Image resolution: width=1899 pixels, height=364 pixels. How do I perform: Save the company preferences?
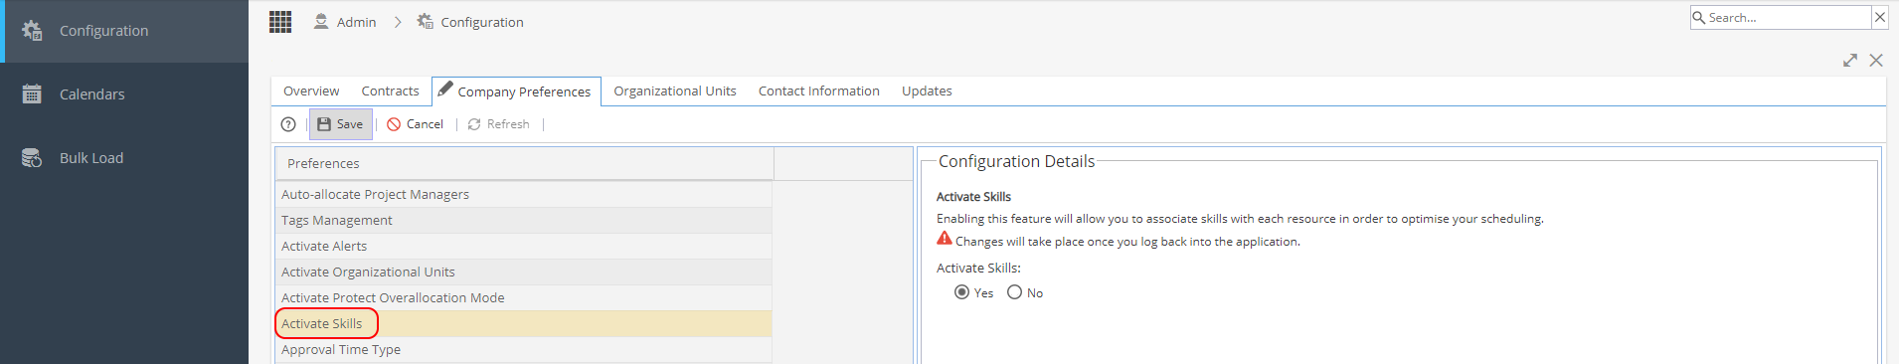tap(340, 124)
